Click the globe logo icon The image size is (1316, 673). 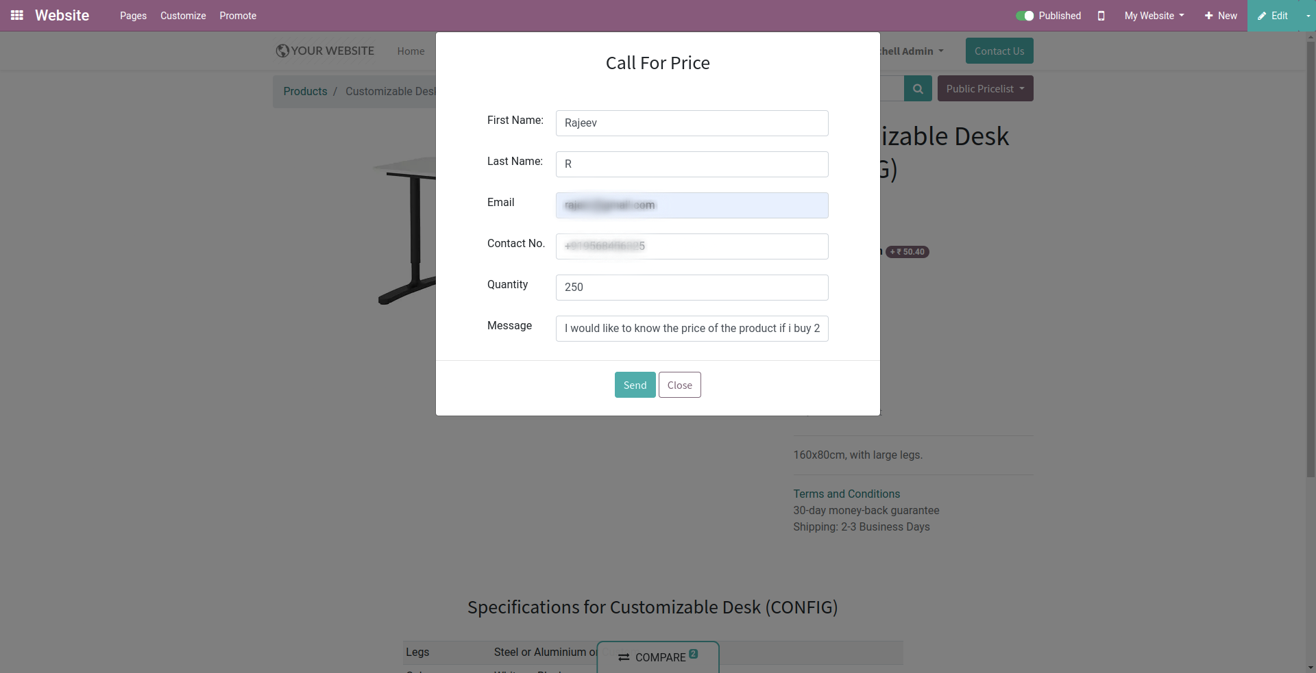coord(282,51)
